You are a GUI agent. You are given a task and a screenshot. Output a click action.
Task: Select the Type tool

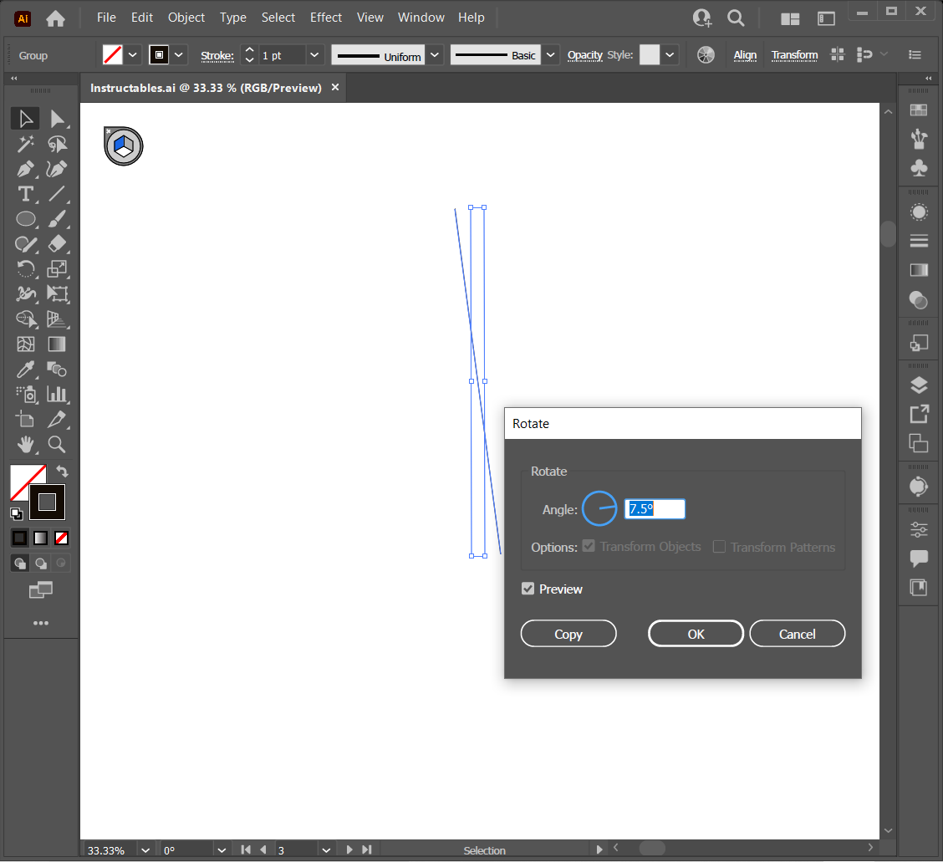[x=25, y=194]
